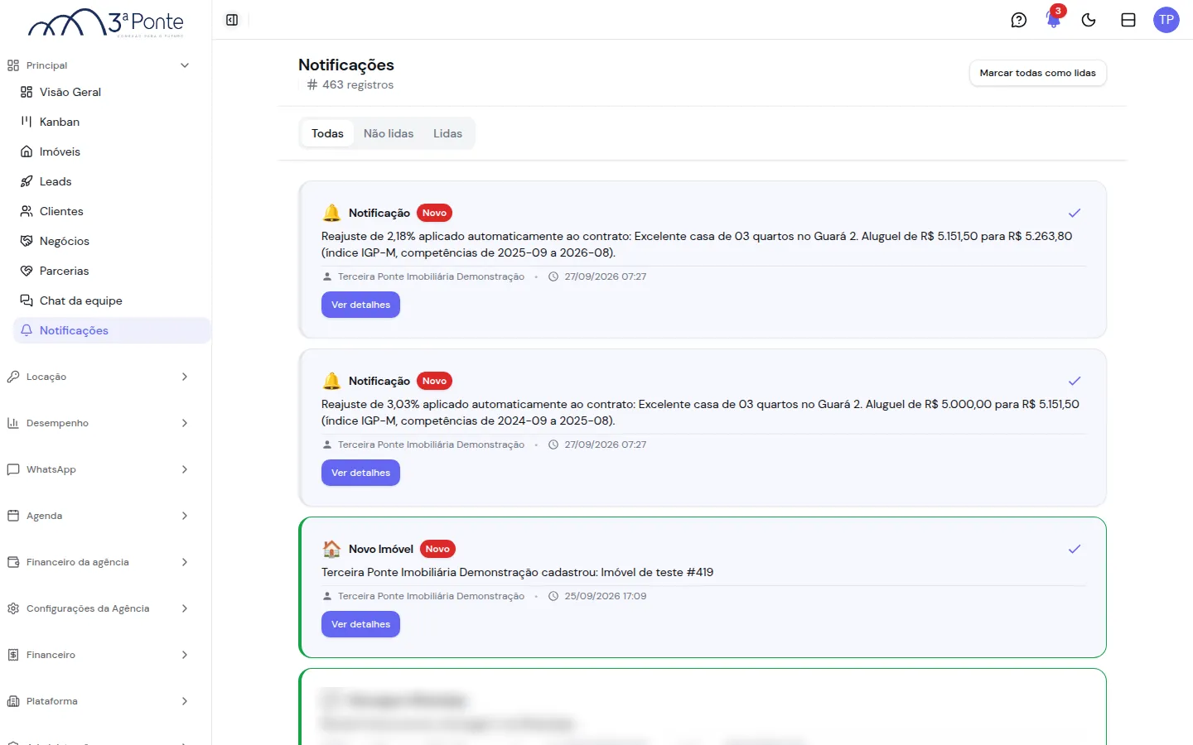Open the help chat icon
Screen dimensions: 1193x745
[1019, 20]
